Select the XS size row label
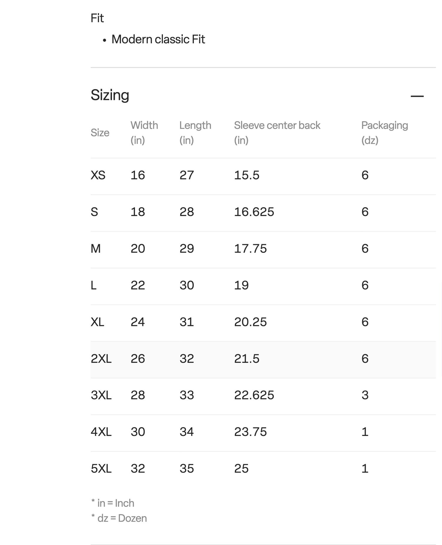Image resolution: width=442 pixels, height=545 pixels. 98,175
